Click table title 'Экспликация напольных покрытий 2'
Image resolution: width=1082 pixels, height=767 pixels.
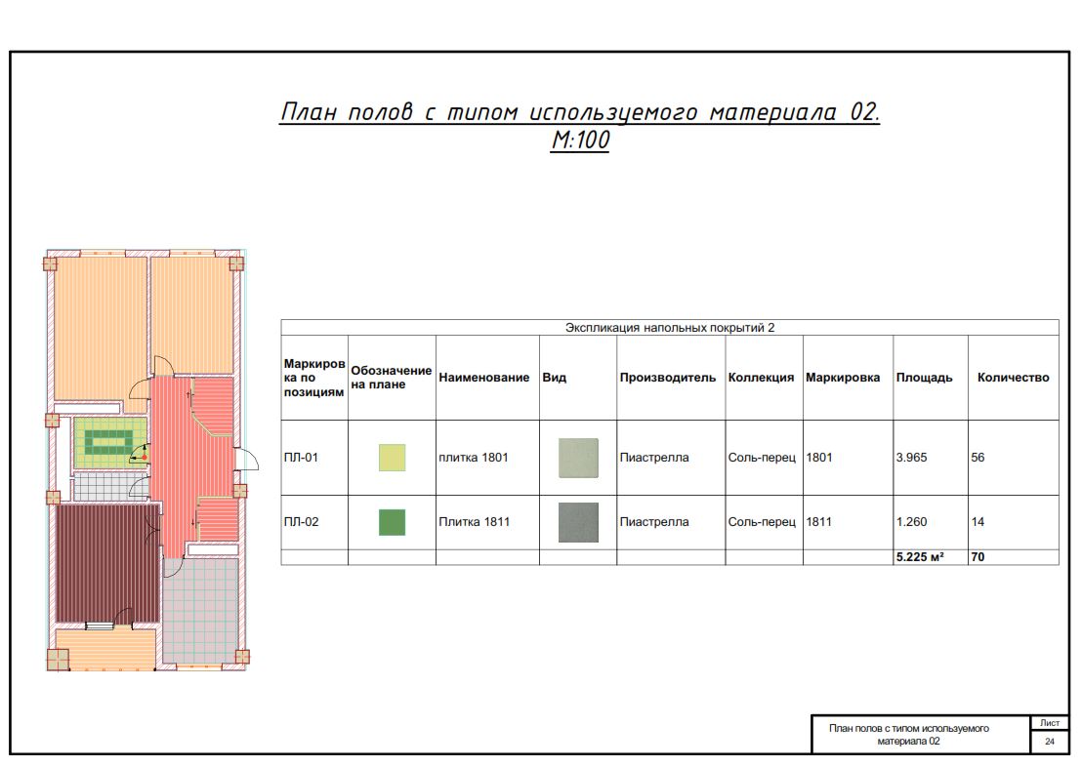669,328
